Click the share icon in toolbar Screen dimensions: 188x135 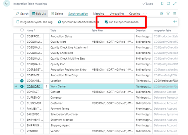click(162, 13)
